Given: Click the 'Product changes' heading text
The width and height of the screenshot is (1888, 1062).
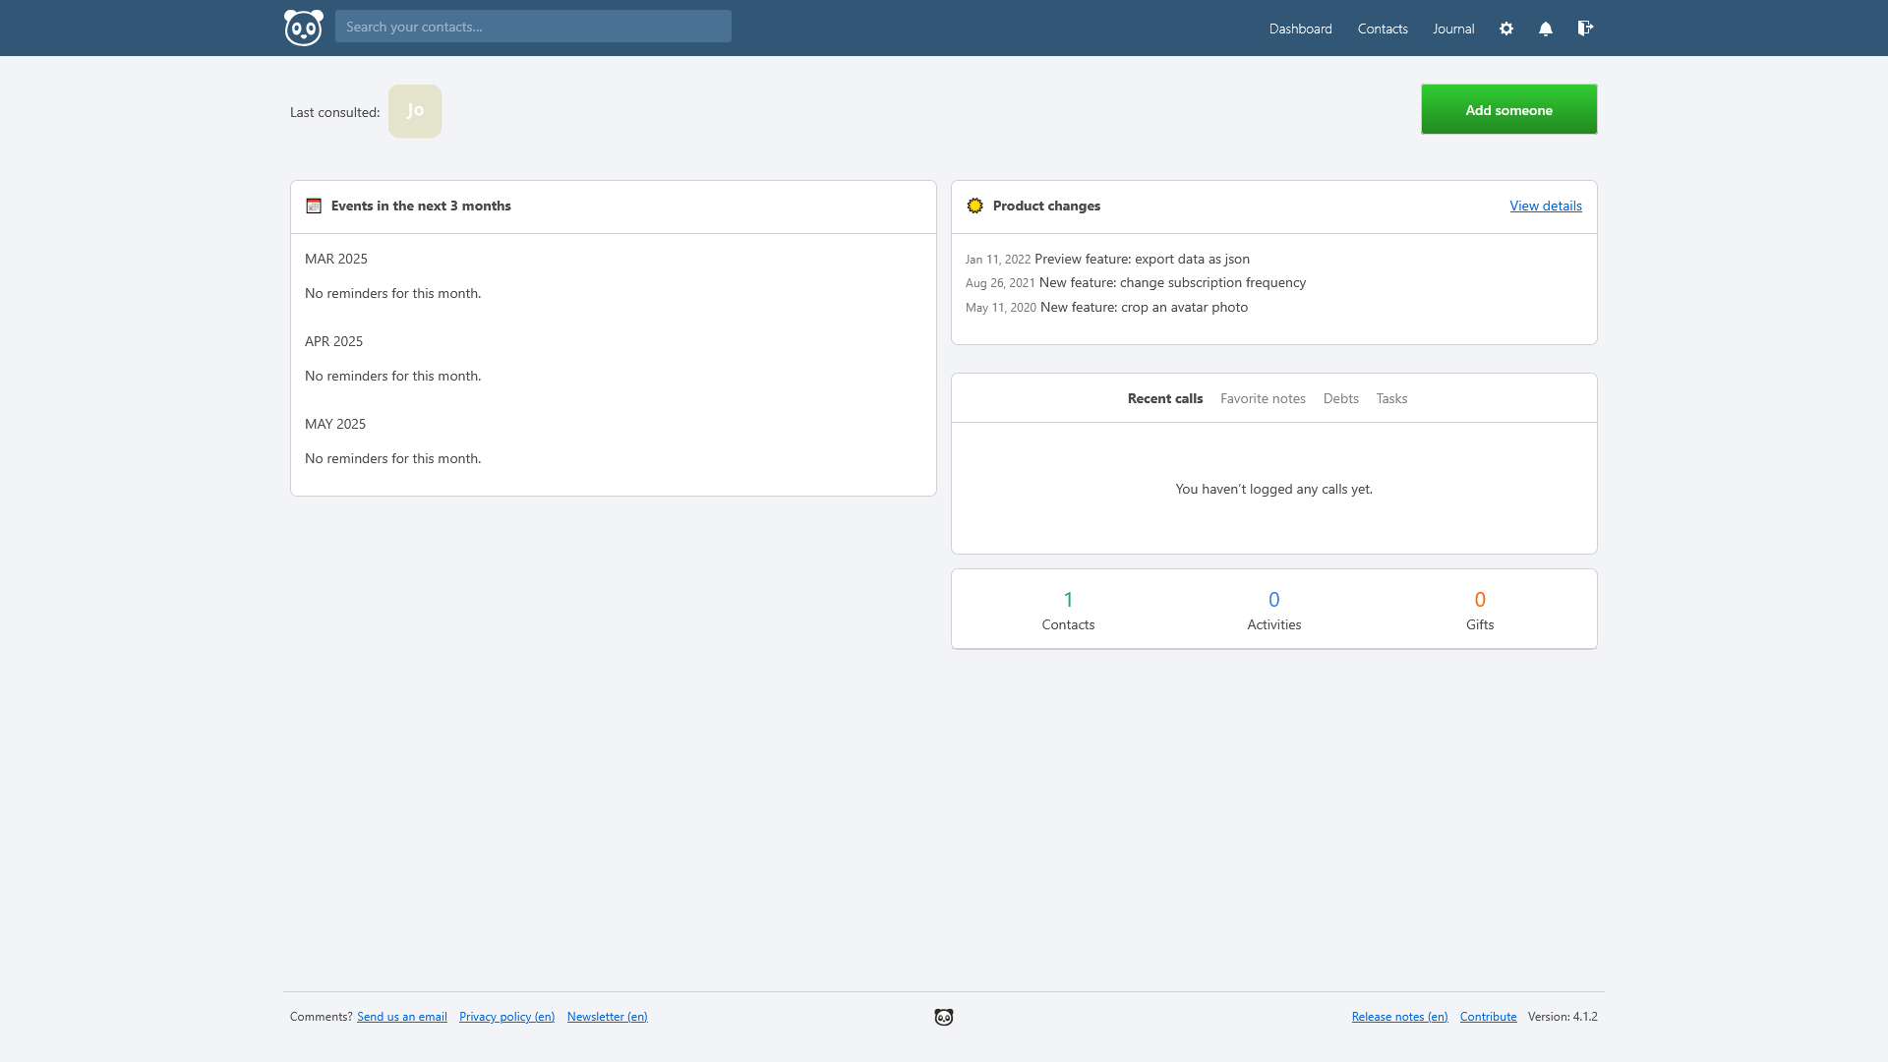Looking at the screenshot, I should [1046, 206].
